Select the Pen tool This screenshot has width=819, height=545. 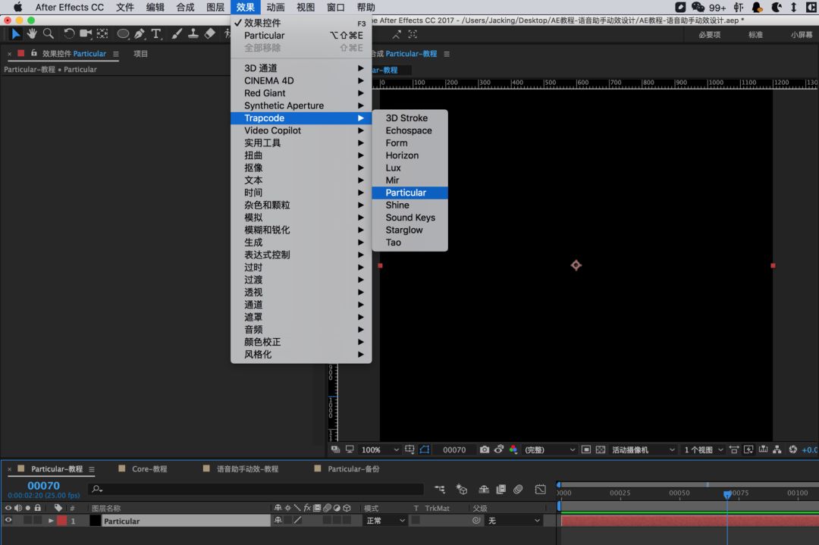click(x=140, y=34)
